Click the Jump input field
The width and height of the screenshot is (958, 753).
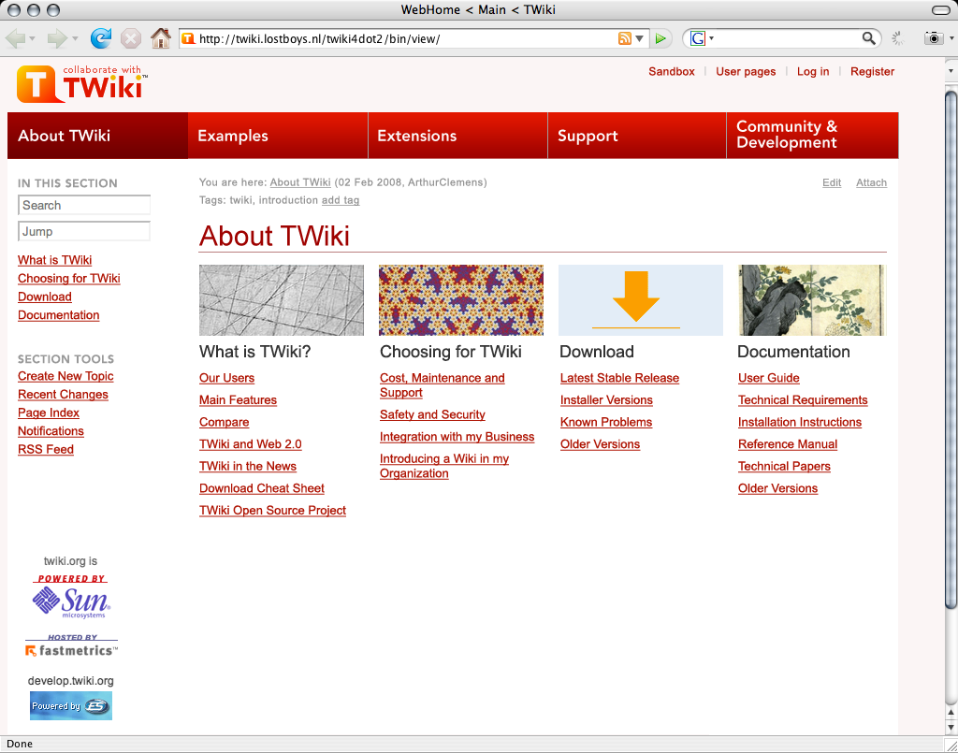pos(84,231)
